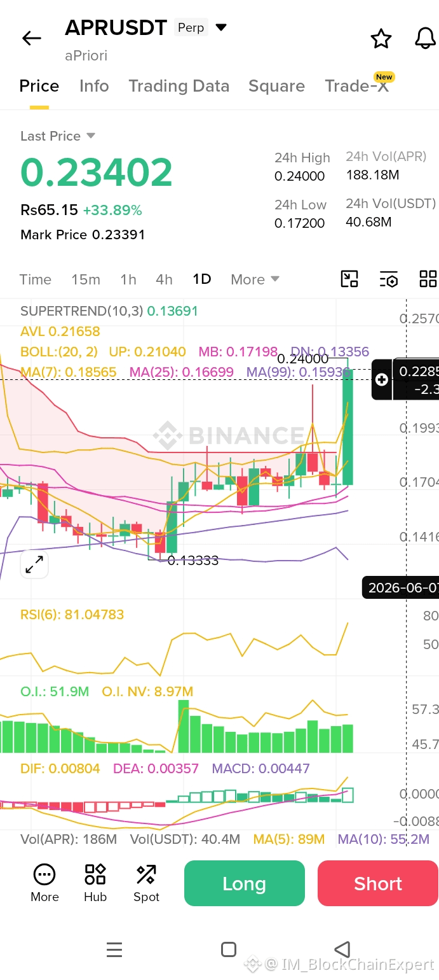
Task: Tap the More icon in bottom bar
Action: (x=44, y=883)
